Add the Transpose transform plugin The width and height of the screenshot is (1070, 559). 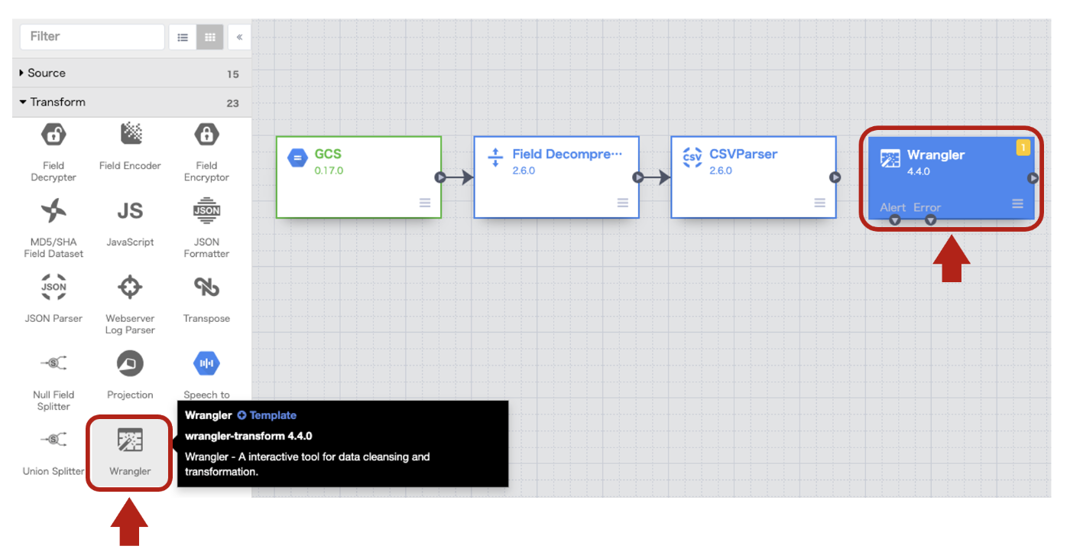[206, 299]
